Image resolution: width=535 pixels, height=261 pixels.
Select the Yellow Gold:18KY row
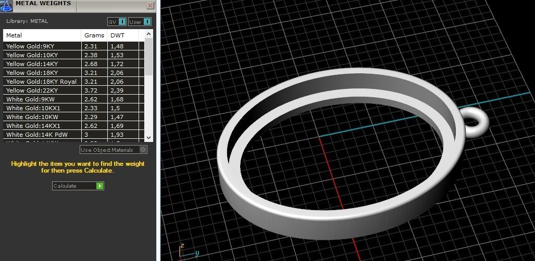(73, 73)
